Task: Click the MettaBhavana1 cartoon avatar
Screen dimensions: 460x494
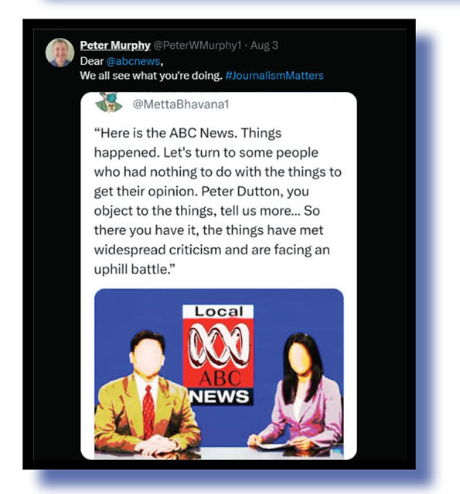Action: point(109,102)
